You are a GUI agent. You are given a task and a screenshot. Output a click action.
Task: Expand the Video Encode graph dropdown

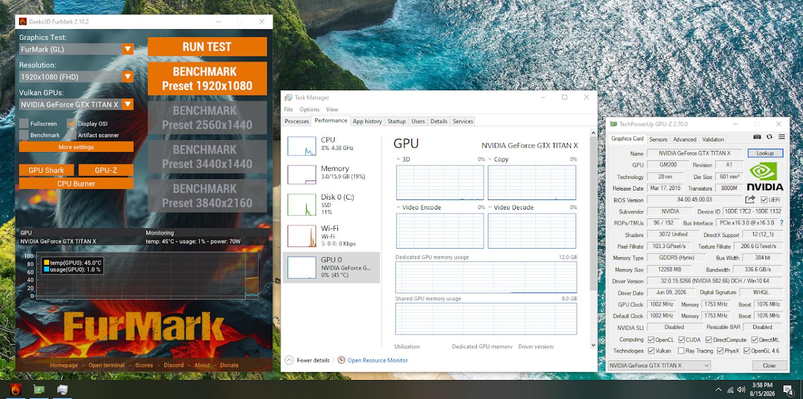click(x=399, y=207)
